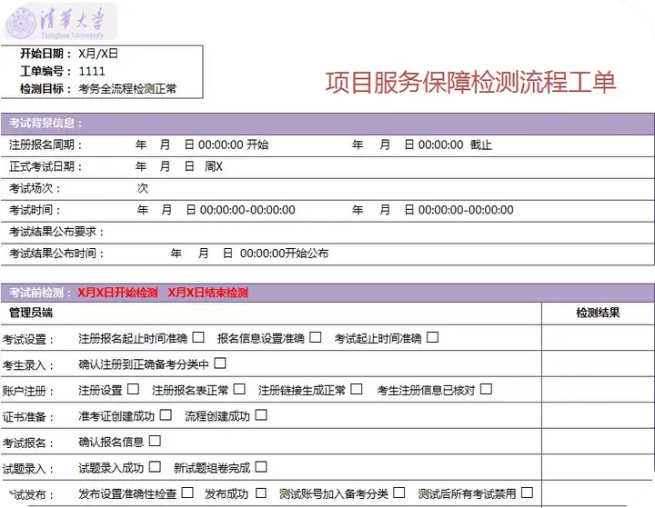Screen dimensions: 655x508
Task: Tick 考生注册信息已核对 checkbox
Action: (x=486, y=389)
